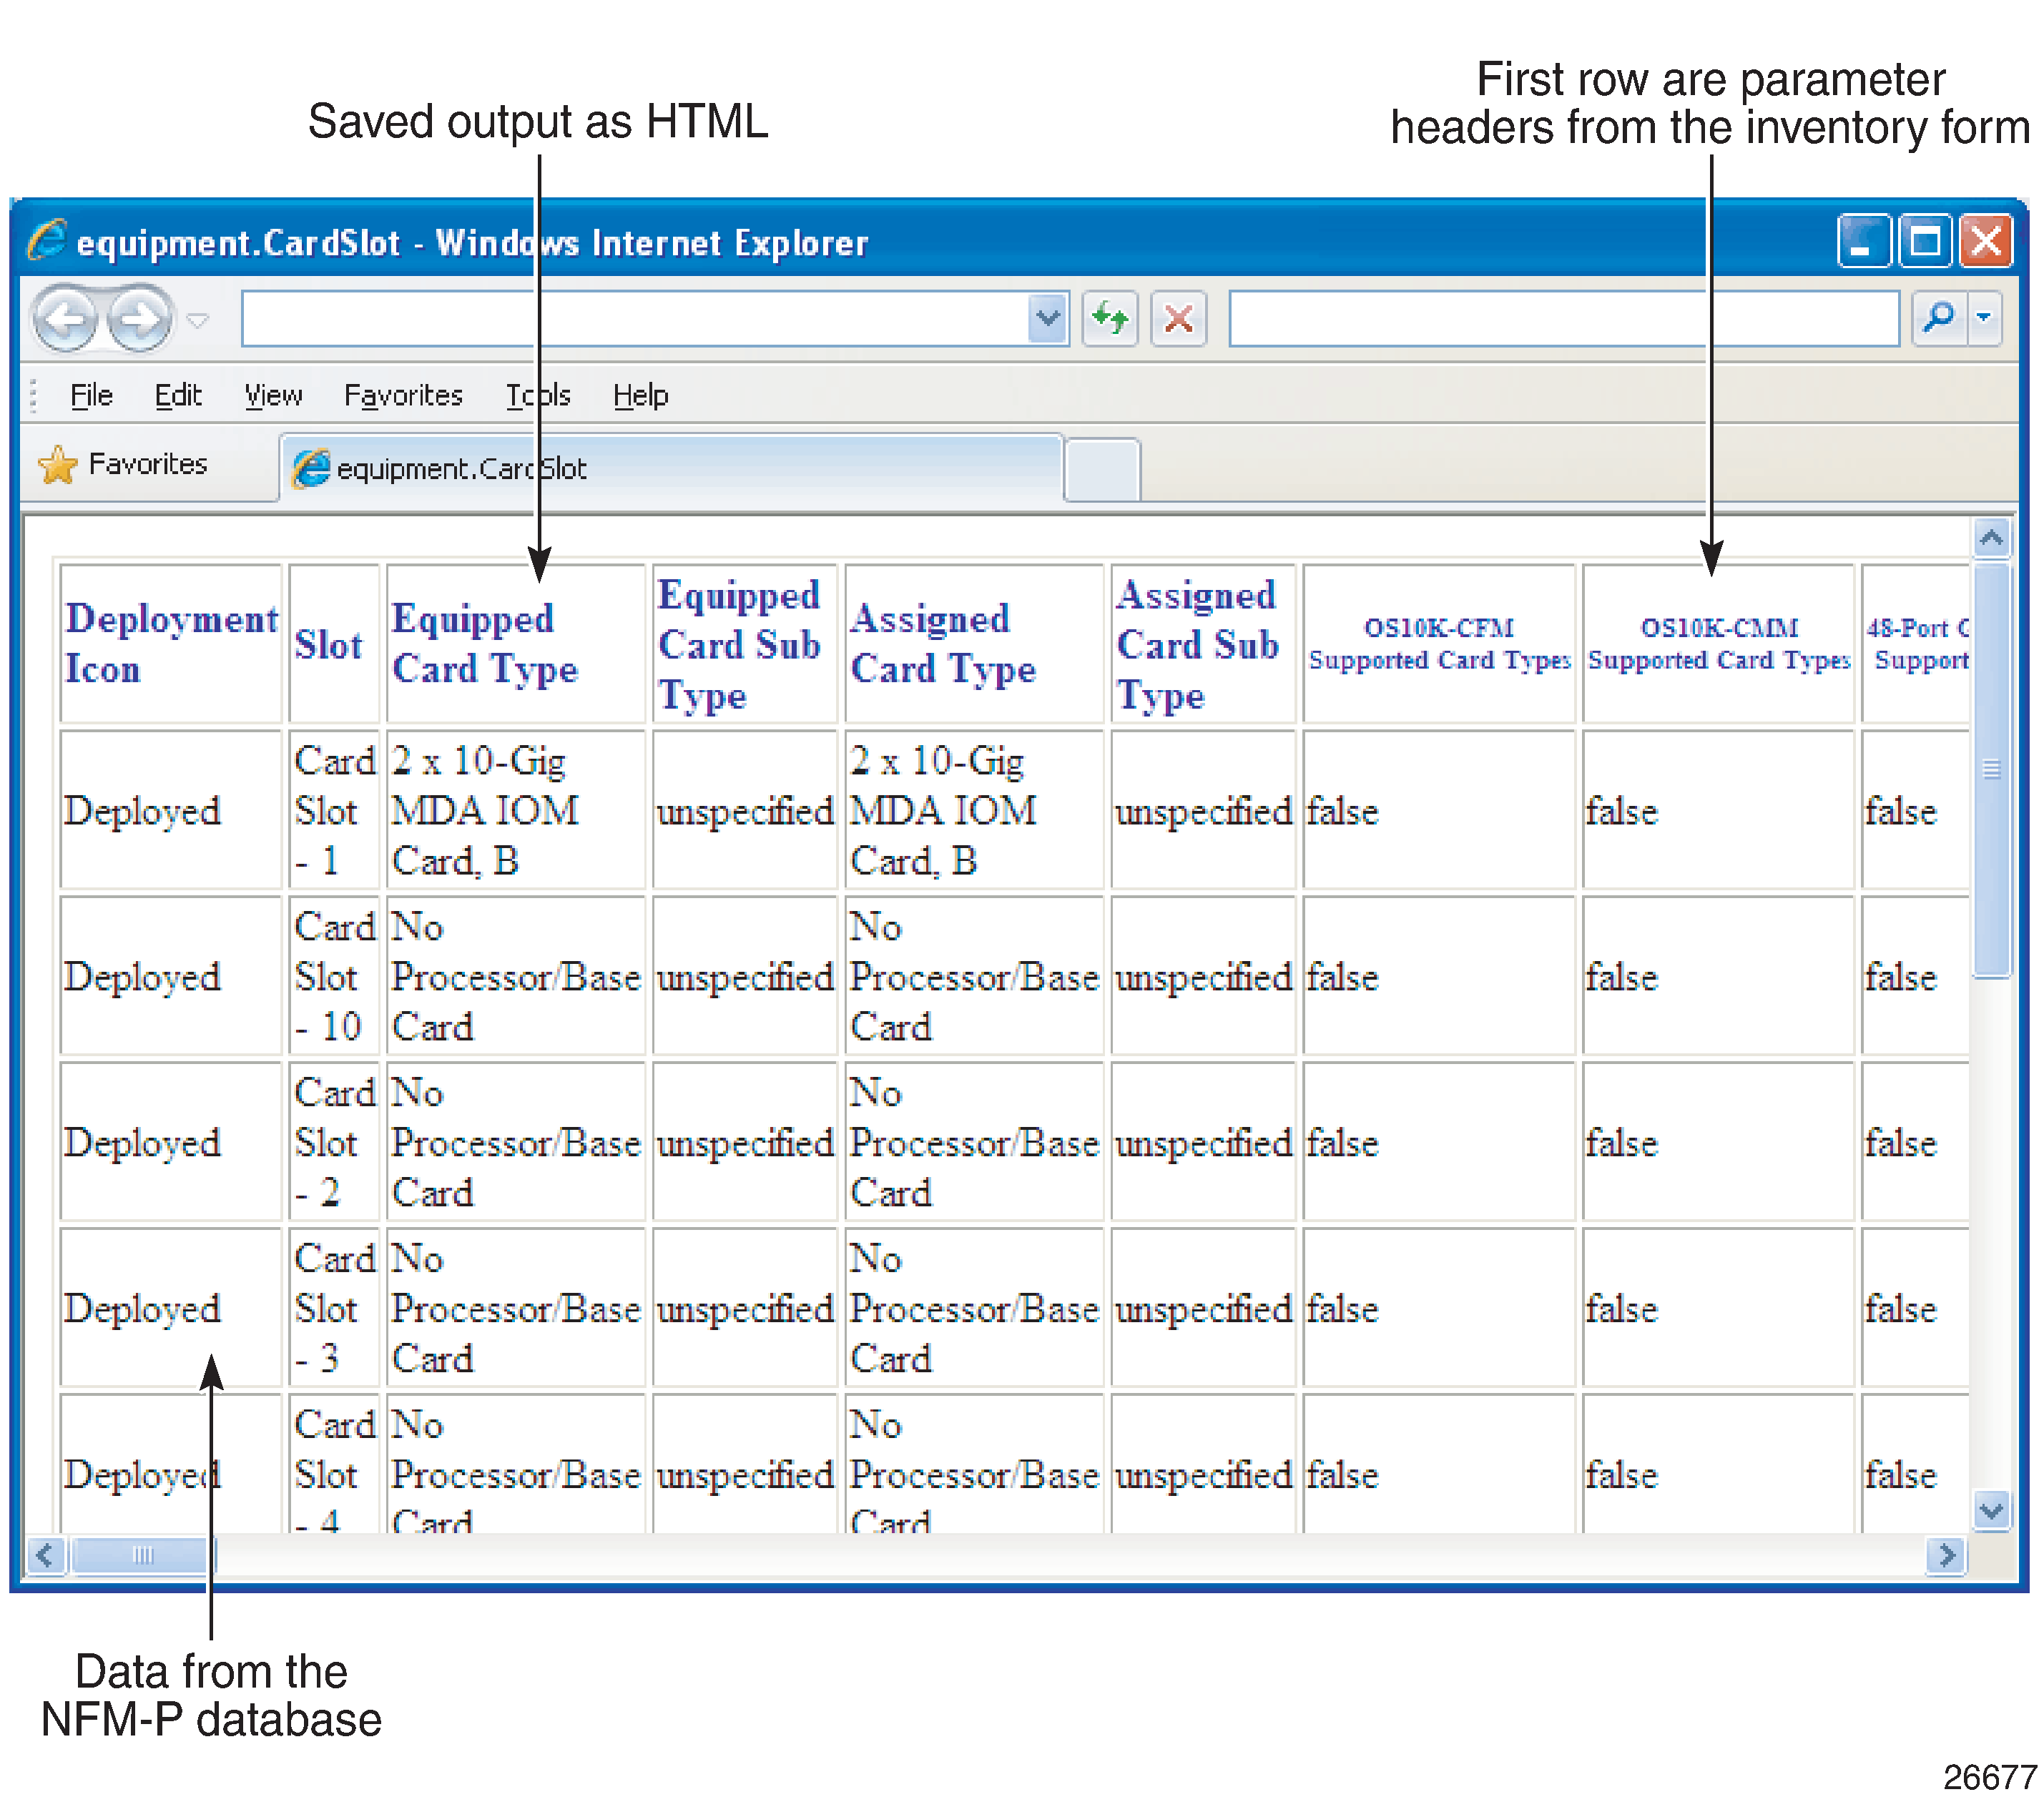Click inside the search input box
Viewport: 2044px width, 1797px height.
pyautogui.click(x=1560, y=318)
